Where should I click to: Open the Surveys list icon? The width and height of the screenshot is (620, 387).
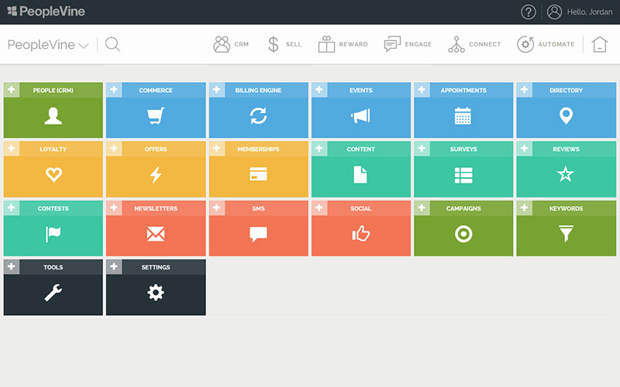(x=463, y=175)
